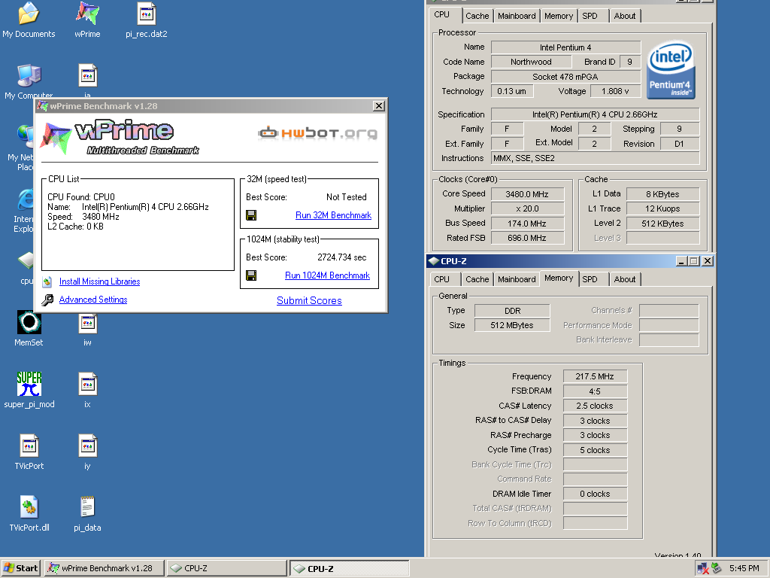Click the taskbar clock showing 5:45 PM
Screen dimensions: 770x578
744,568
